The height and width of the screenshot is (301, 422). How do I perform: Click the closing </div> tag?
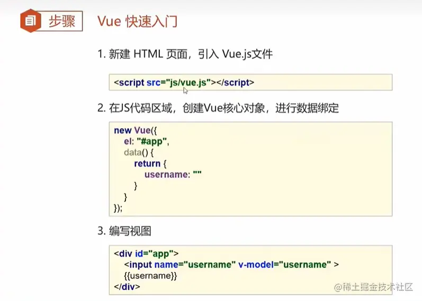click(127, 287)
